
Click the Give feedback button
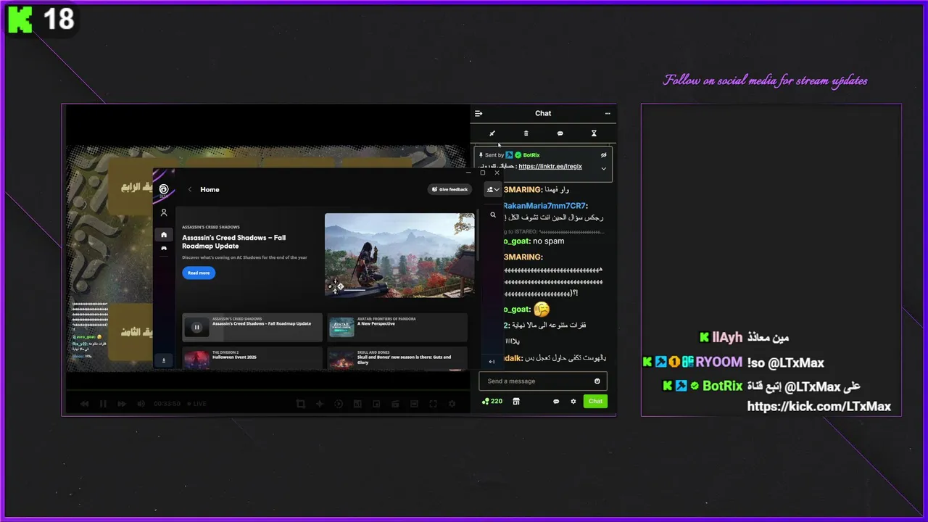tap(449, 189)
